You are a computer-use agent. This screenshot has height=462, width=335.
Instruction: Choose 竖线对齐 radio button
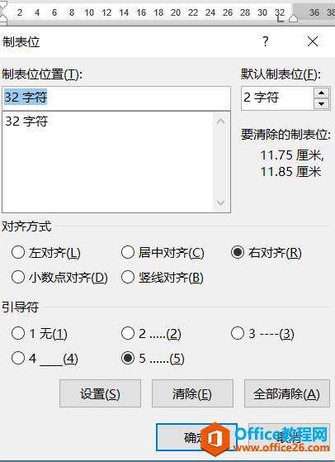[x=163, y=278]
